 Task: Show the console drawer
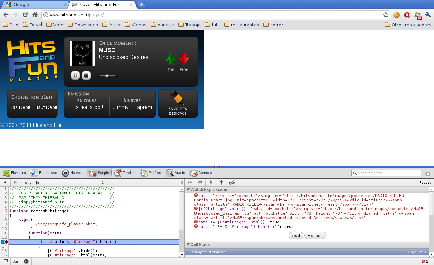16,261
